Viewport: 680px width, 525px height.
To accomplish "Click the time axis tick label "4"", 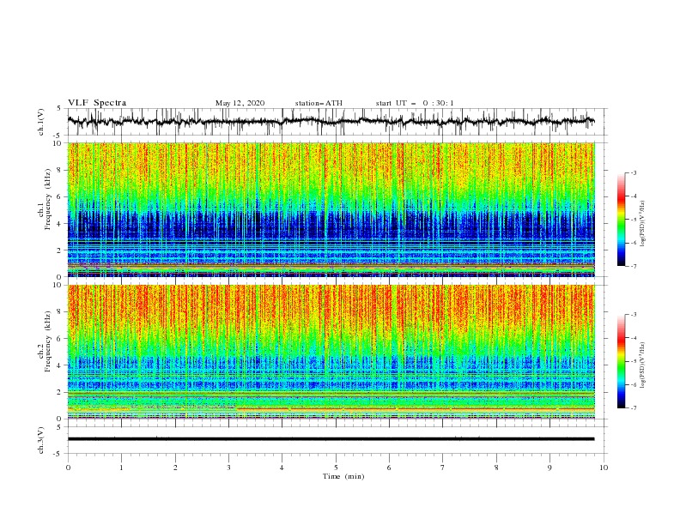I will click(282, 468).
